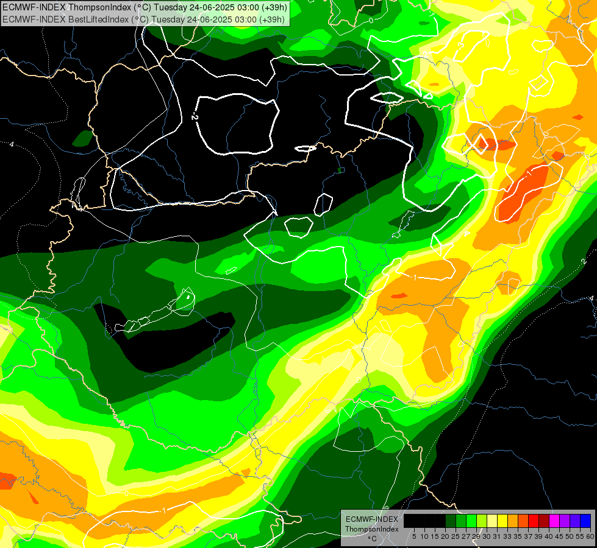Click the legend's °C unit label

(x=373, y=539)
